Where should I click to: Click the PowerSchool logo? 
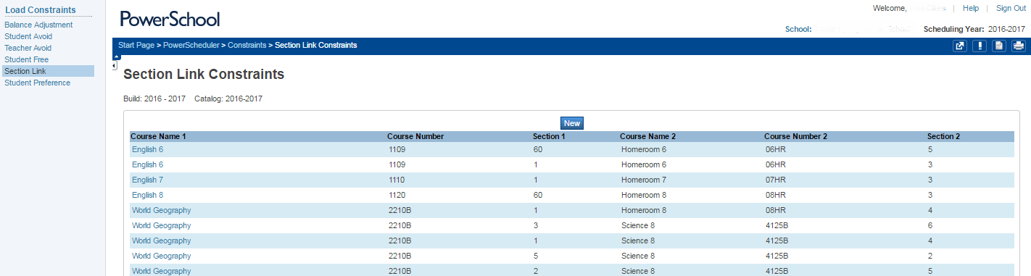(170, 19)
